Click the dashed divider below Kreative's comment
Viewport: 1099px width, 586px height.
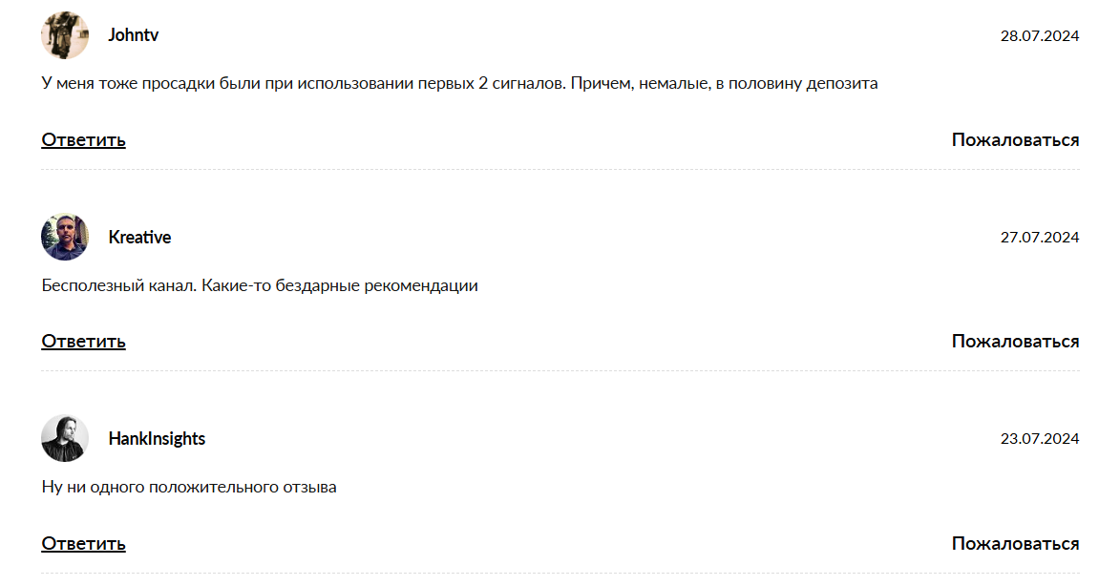click(x=560, y=371)
